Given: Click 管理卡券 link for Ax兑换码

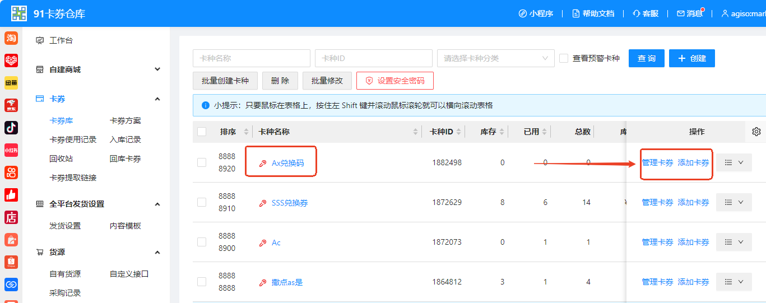Looking at the screenshot, I should (x=657, y=162).
